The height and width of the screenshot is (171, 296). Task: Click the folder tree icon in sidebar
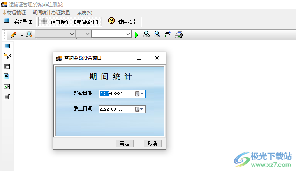tap(7, 56)
